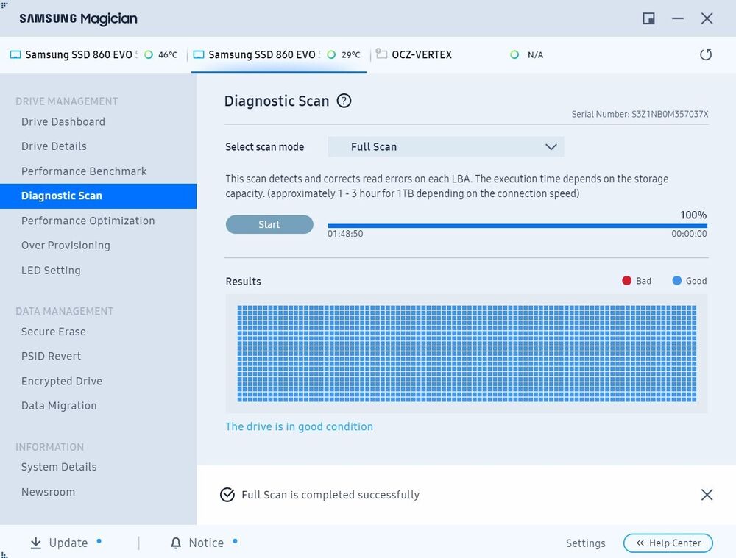736x558 pixels.
Task: Close the Samsung Magician window
Action: (x=707, y=18)
